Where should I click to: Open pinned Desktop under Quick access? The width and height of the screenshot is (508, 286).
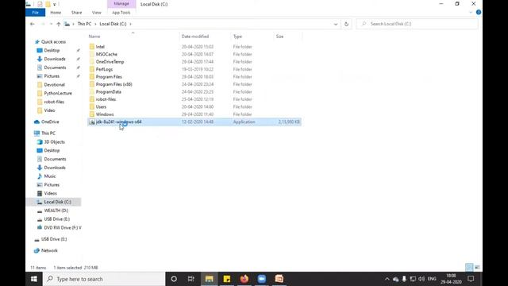[52, 50]
